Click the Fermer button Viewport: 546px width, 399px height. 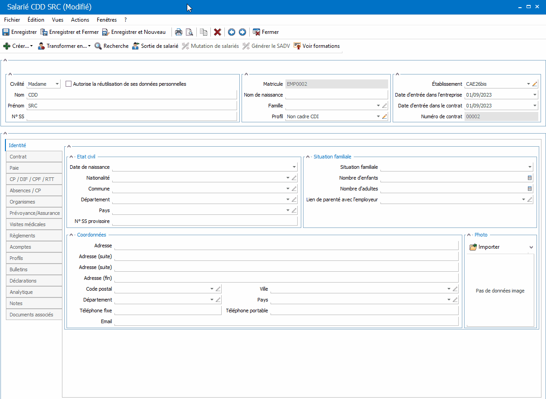click(266, 32)
